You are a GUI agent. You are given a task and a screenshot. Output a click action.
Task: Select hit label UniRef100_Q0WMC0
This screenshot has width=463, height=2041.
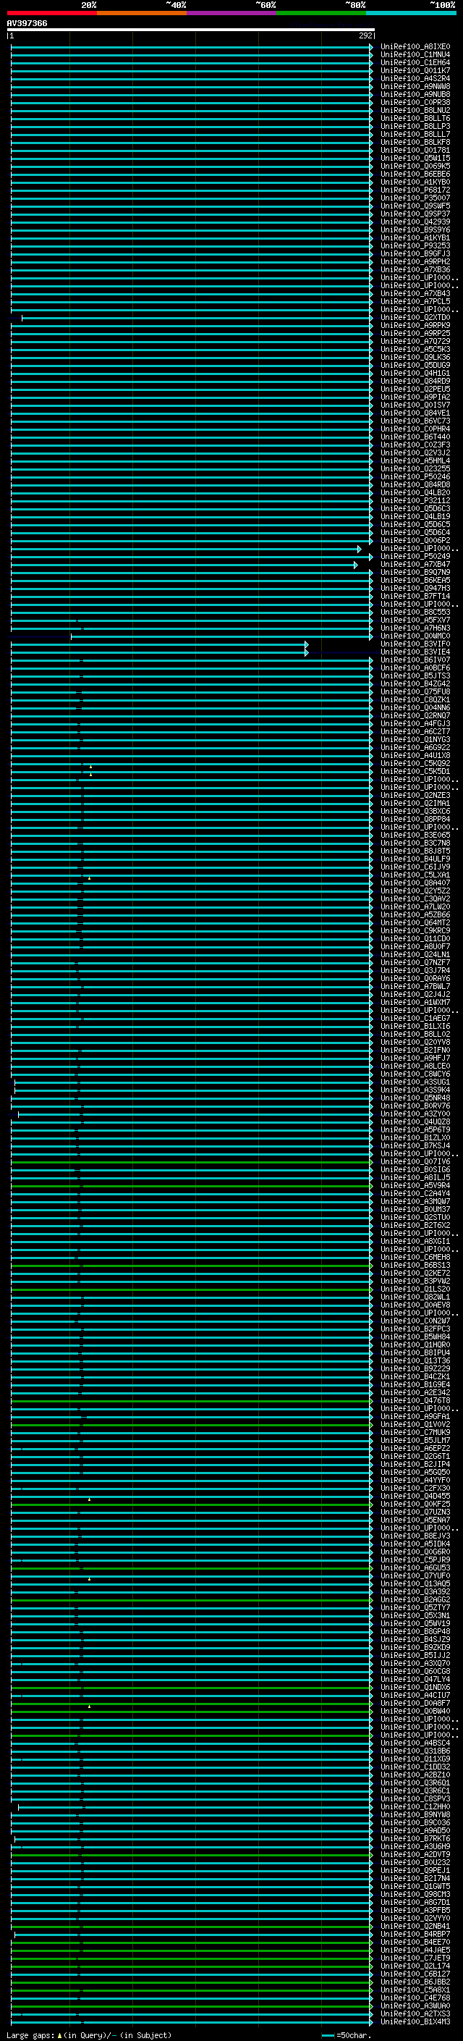point(415,636)
